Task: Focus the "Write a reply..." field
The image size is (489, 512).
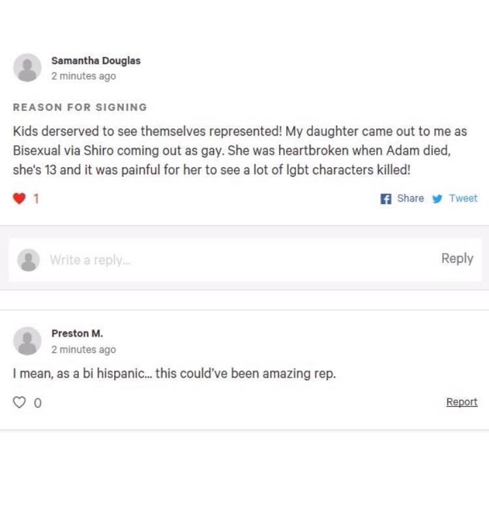Action: tap(228, 260)
